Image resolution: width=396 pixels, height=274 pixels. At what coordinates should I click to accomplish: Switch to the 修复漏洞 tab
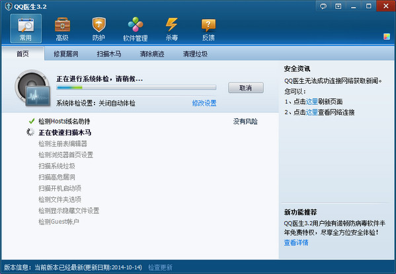[x=66, y=53]
